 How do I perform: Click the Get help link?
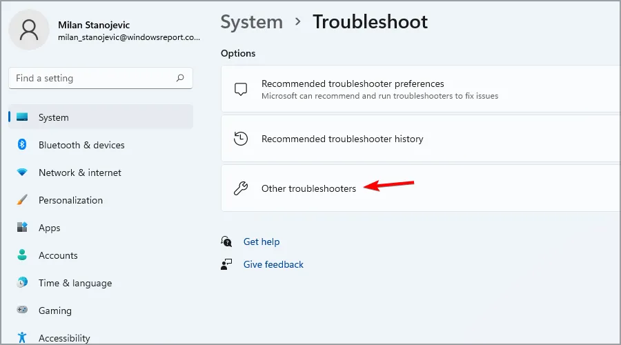tap(262, 241)
